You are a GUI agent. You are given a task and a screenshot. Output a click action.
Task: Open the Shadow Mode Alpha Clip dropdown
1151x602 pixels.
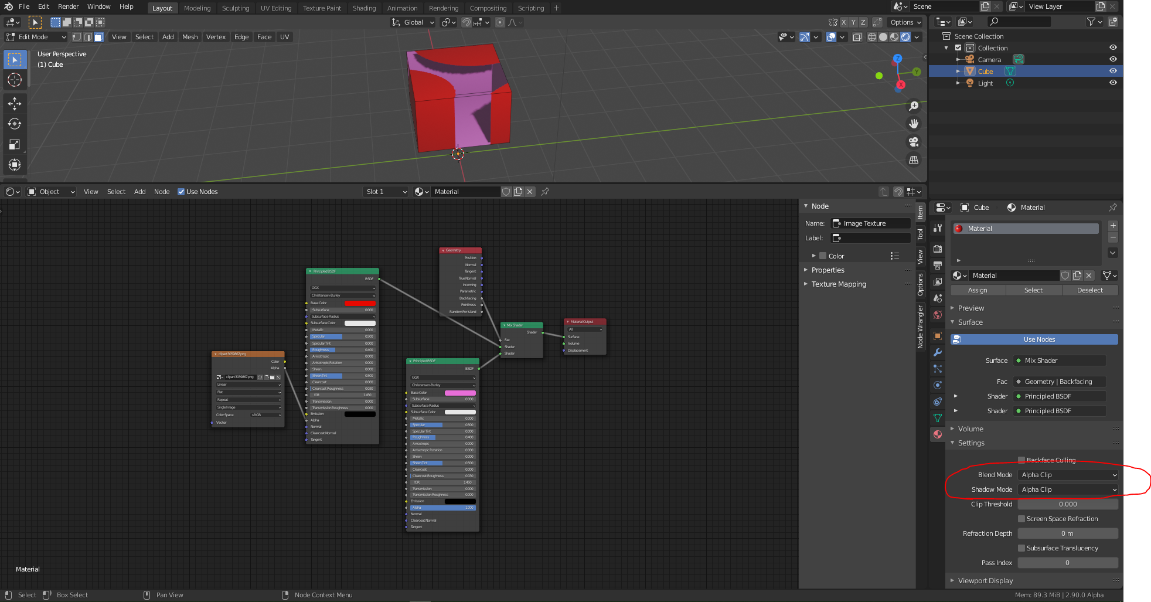pos(1068,489)
